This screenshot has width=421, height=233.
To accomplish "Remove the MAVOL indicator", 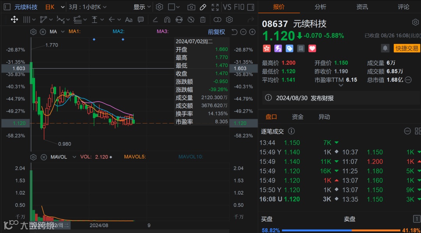I will 44,157.
